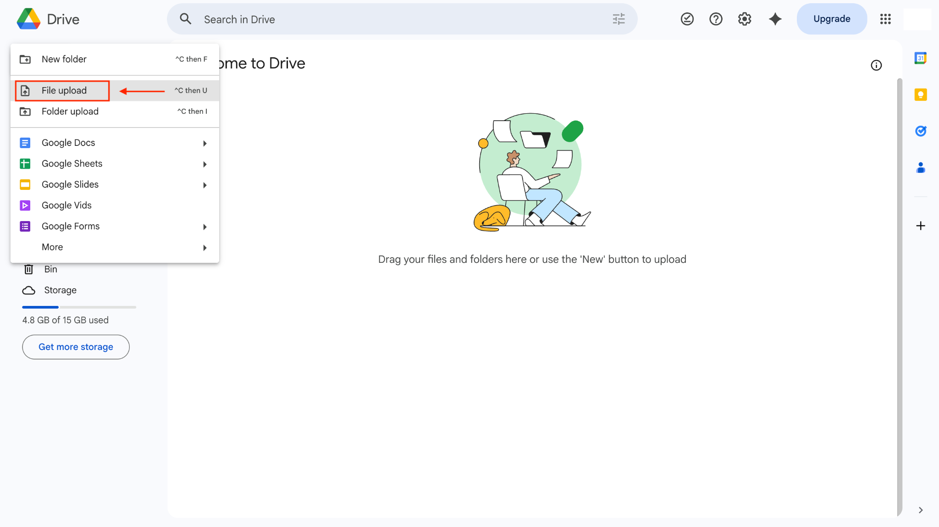Click Get more storage button
The height and width of the screenshot is (527, 939).
[76, 347]
